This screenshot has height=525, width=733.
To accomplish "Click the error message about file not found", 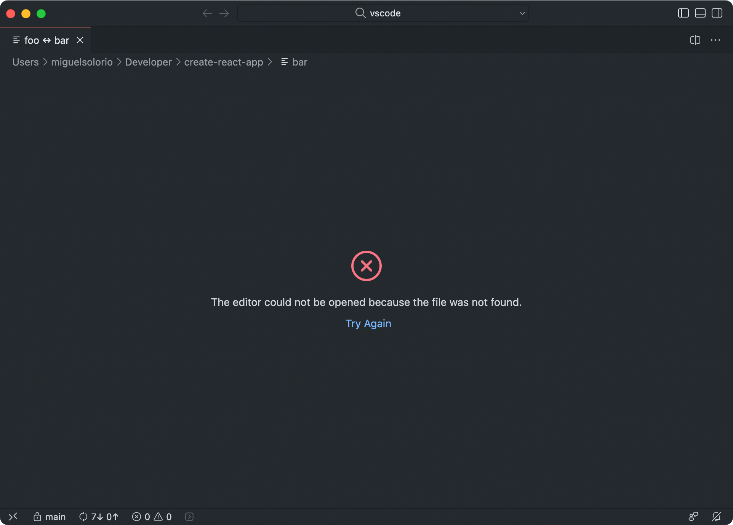I will coord(366,302).
